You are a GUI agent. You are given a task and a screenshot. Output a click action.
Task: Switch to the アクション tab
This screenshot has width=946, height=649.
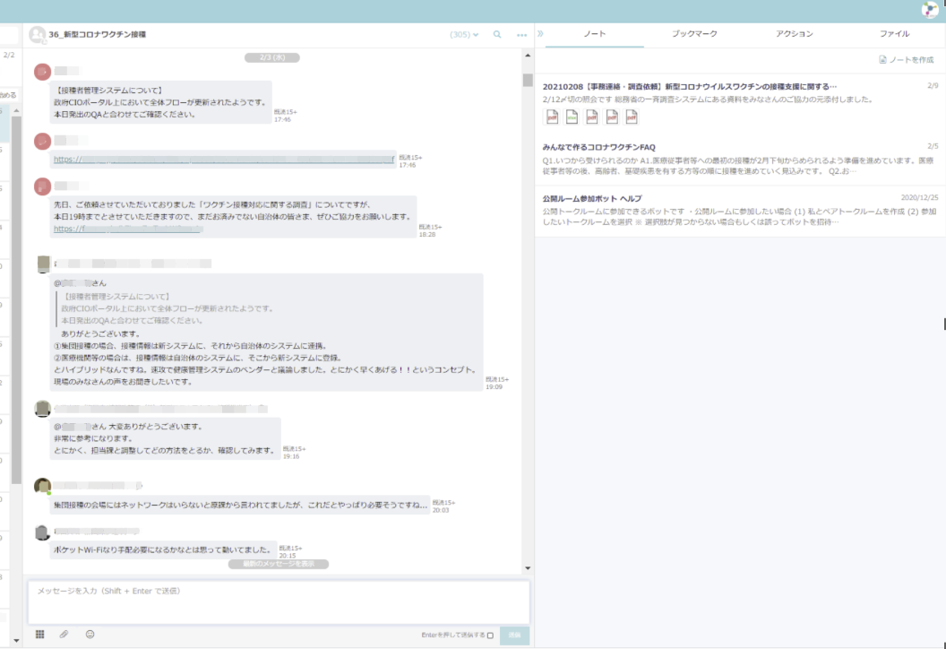pyautogui.click(x=794, y=34)
